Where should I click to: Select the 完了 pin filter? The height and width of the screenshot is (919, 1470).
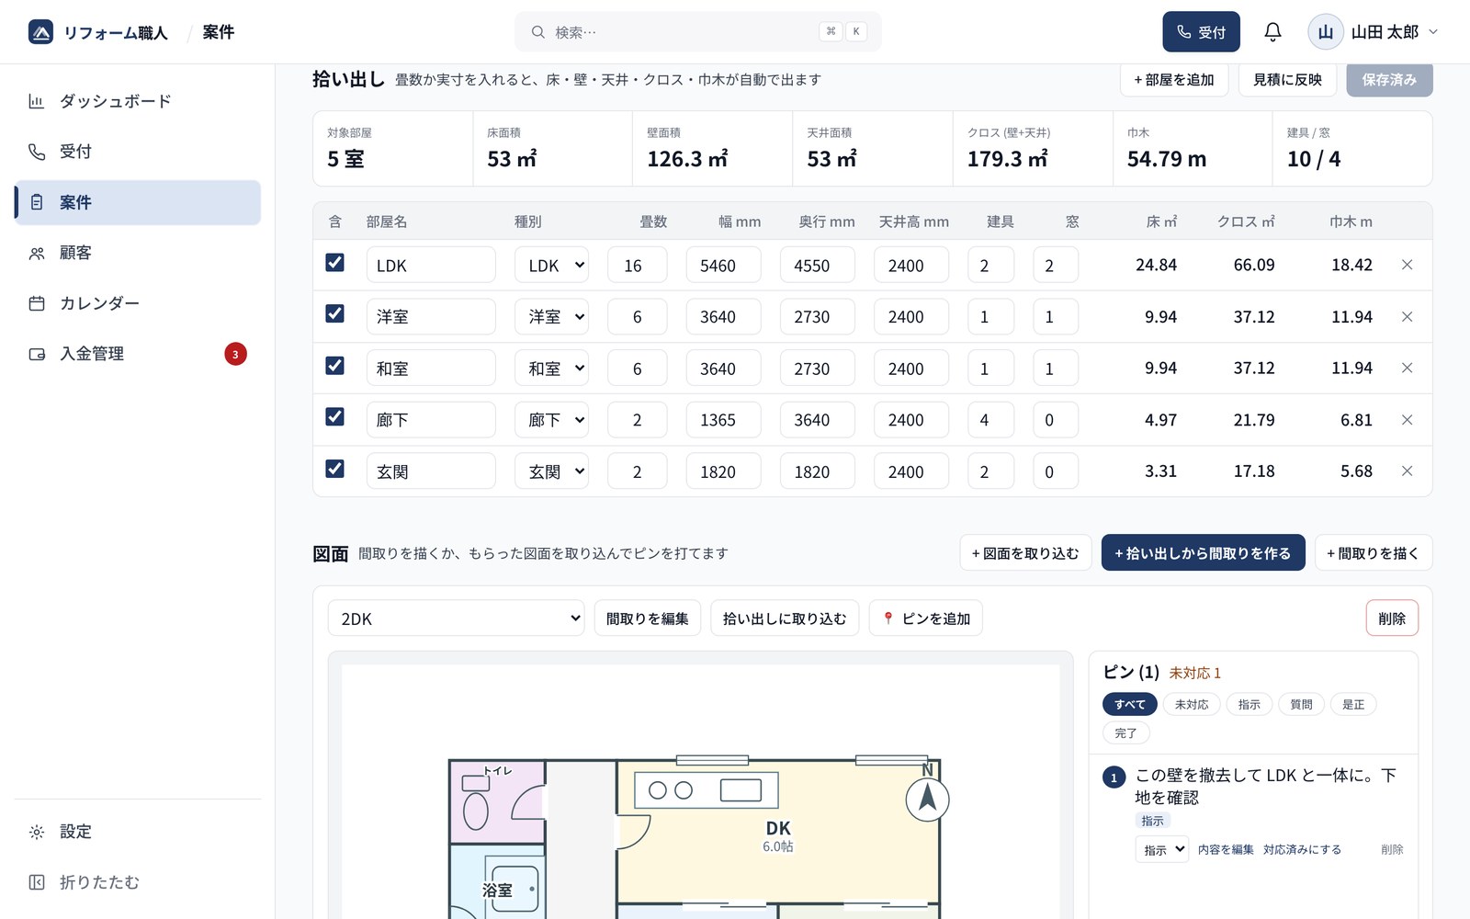tap(1125, 732)
